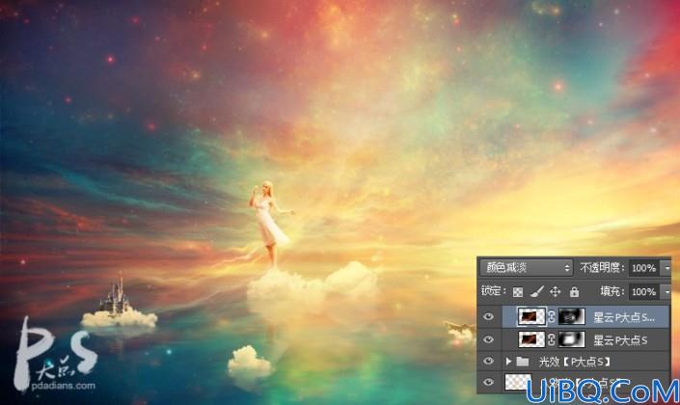This screenshot has height=405, width=680.
Task: Click the bottom layer's transparent thumbnail
Action: pos(519,382)
